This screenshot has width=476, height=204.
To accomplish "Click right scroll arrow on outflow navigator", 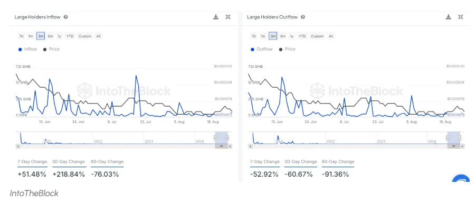I will point(463,146).
